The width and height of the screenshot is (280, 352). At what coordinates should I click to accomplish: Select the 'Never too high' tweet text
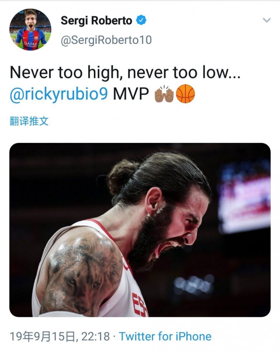coord(125,73)
